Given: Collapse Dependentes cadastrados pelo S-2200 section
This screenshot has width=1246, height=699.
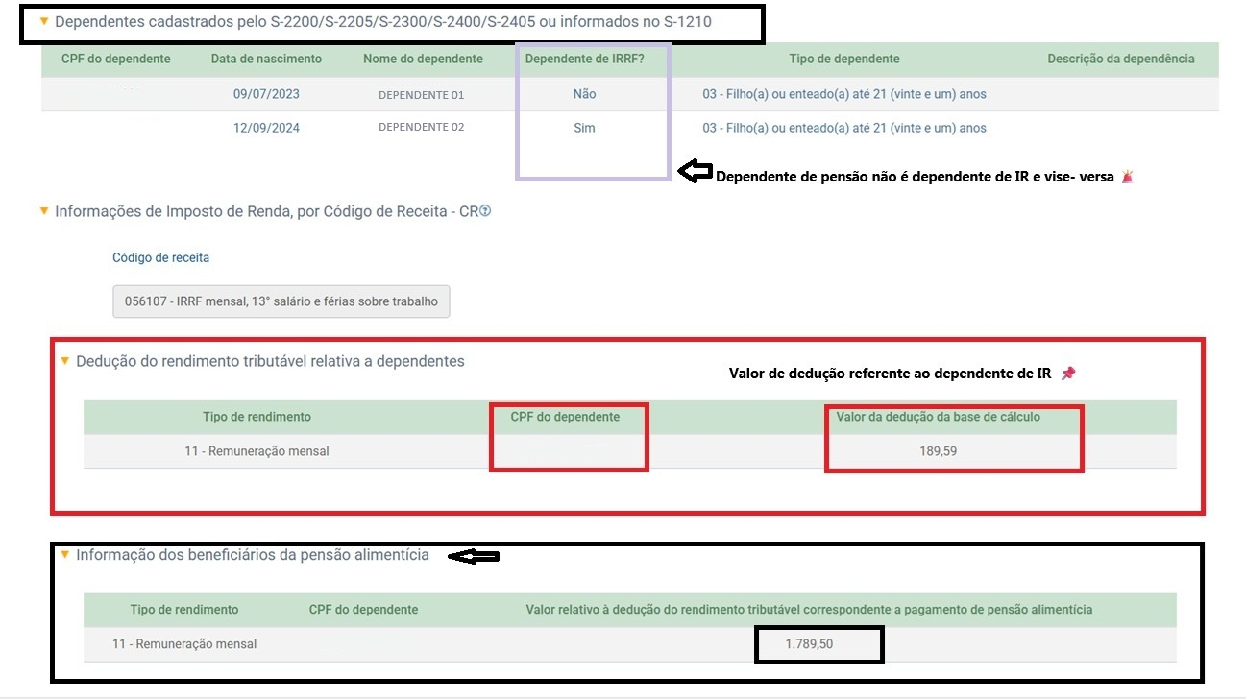Looking at the screenshot, I should pyautogui.click(x=44, y=20).
